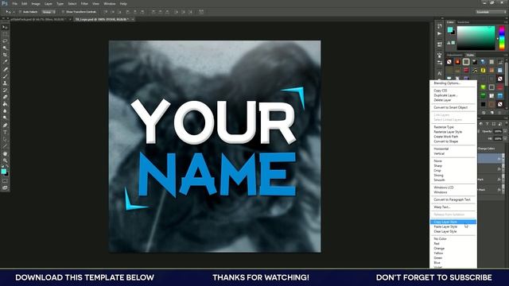The image size is (509, 286).
Task: Click the layer Opacity value field
Action: [498, 131]
